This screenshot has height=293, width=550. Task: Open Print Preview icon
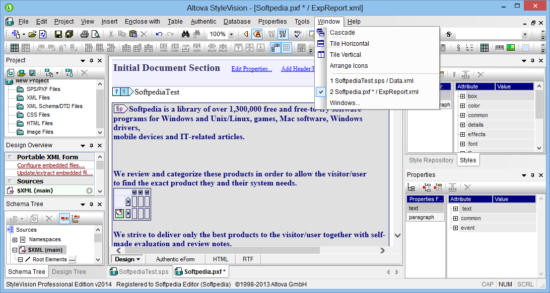click(x=95, y=34)
